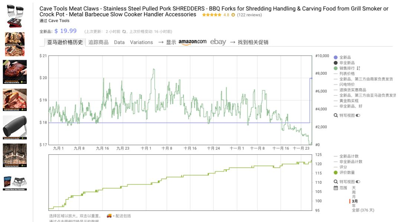401x222 pixels.
Task: Select the third thumbnail with grilled roast
Action: click(15, 72)
